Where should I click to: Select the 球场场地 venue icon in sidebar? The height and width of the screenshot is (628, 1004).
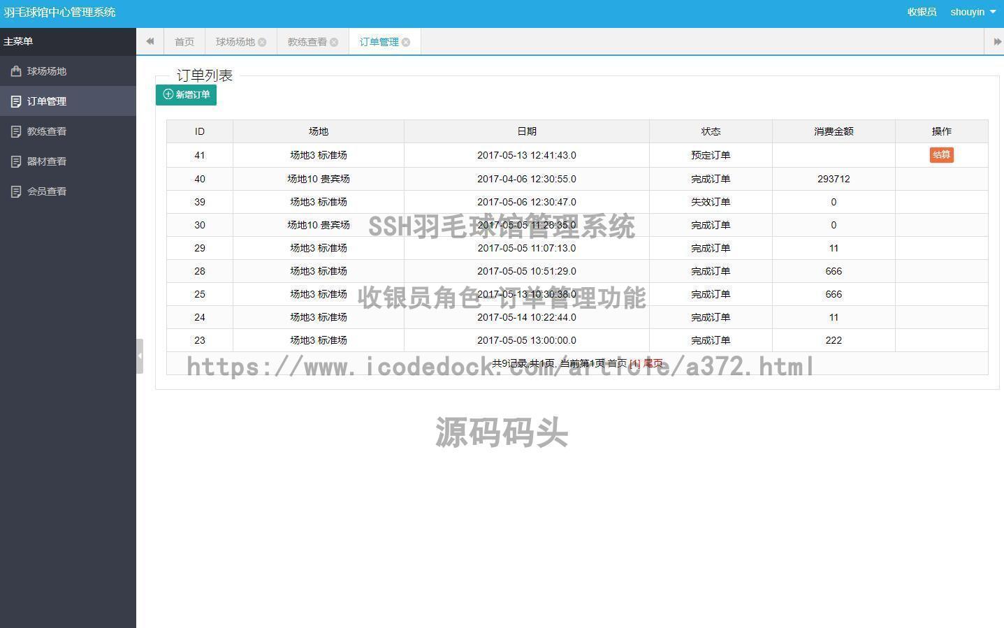coord(15,71)
